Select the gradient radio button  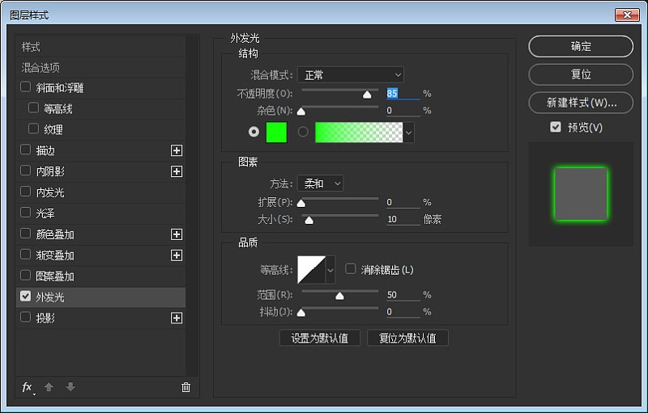click(303, 132)
